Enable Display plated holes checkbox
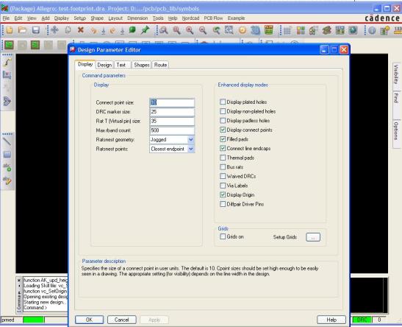Image resolution: width=402 pixels, height=327 pixels. (223, 102)
